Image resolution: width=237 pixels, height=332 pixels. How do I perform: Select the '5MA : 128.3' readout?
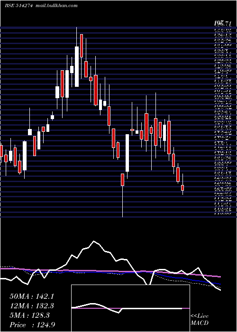tap(29, 315)
